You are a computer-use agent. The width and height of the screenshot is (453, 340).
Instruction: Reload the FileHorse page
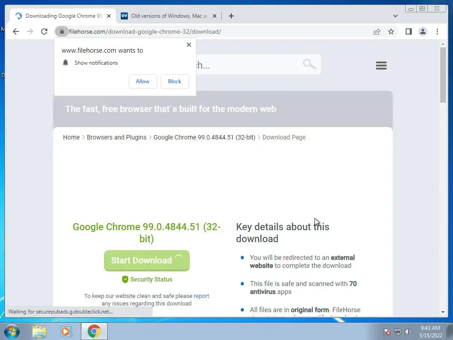coord(44,31)
